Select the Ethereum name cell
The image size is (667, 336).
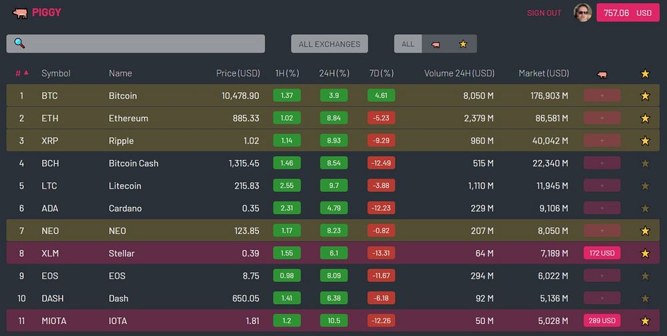coord(129,118)
